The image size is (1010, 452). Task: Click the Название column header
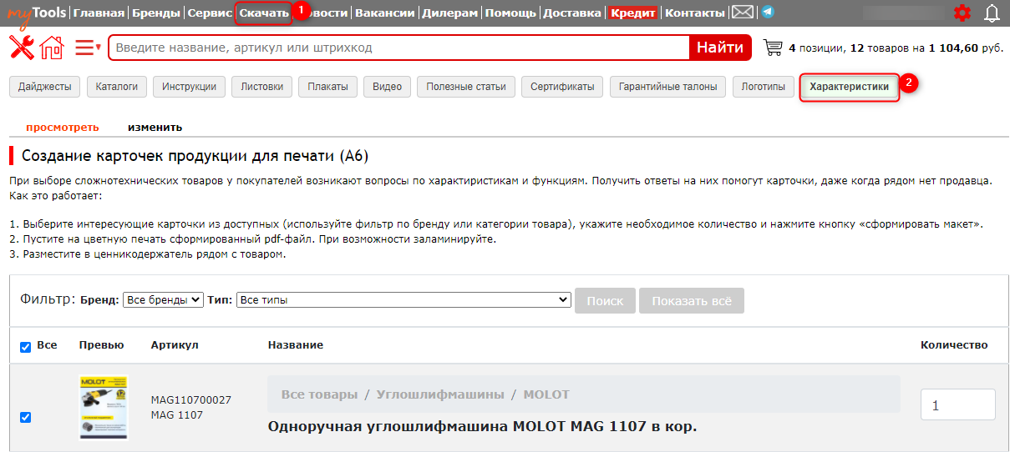click(x=296, y=344)
